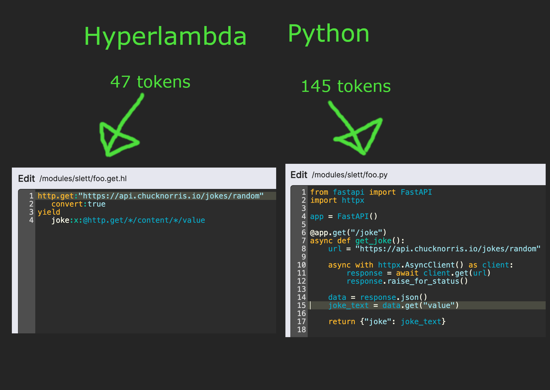Select the highlighted joke_text line
The image size is (550, 390).
(x=393, y=305)
